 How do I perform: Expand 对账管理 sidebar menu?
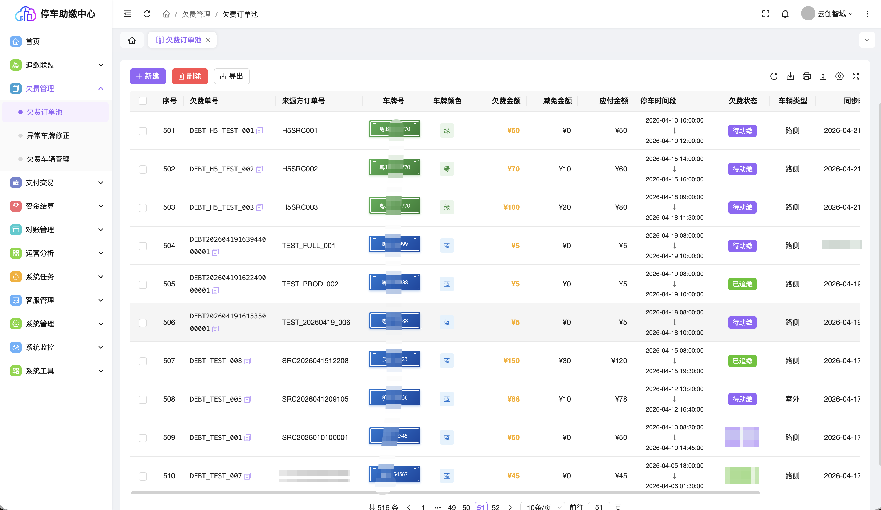(x=56, y=229)
